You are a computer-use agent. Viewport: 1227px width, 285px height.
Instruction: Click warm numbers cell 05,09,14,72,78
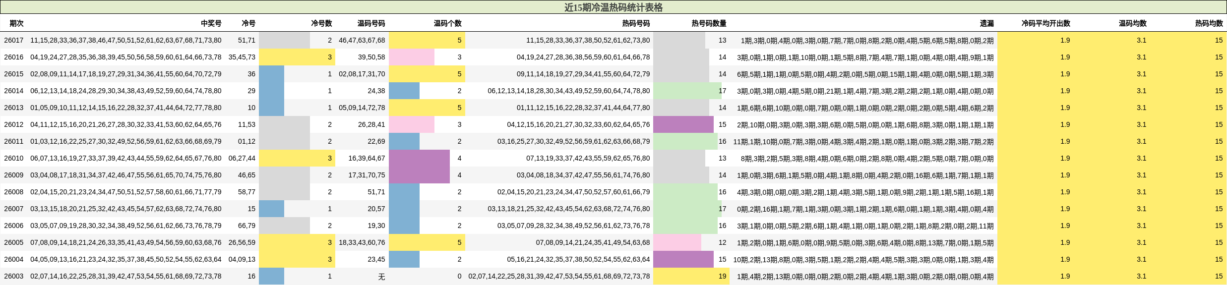pos(362,108)
